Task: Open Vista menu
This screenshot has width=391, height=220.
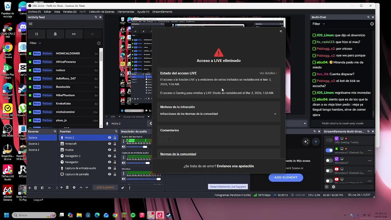Action: click(57, 12)
